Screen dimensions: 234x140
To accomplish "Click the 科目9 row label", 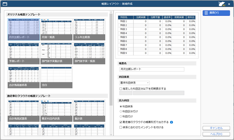I will pos(124,53).
